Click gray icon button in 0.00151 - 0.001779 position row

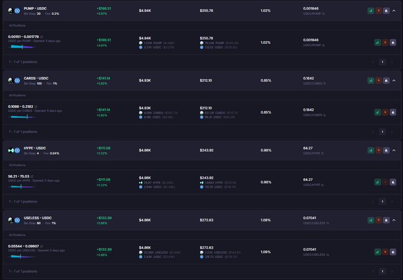393,43
